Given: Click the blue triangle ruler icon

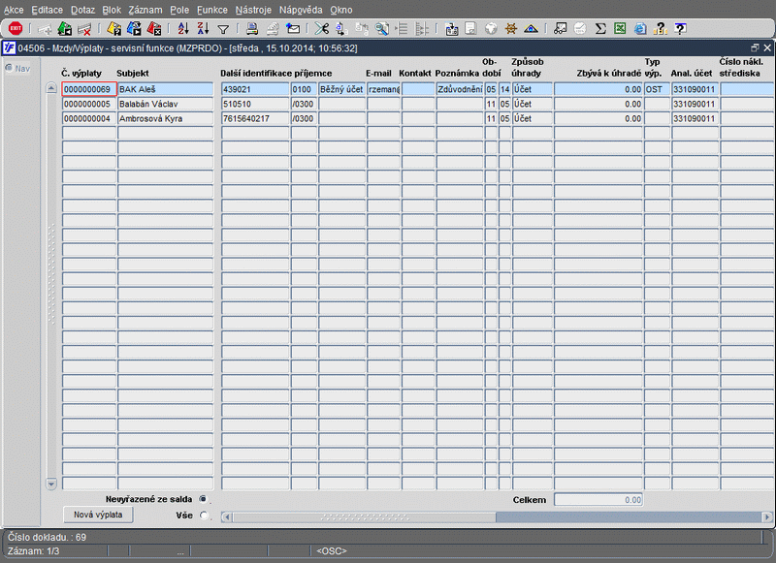Looking at the screenshot, I should [531, 29].
